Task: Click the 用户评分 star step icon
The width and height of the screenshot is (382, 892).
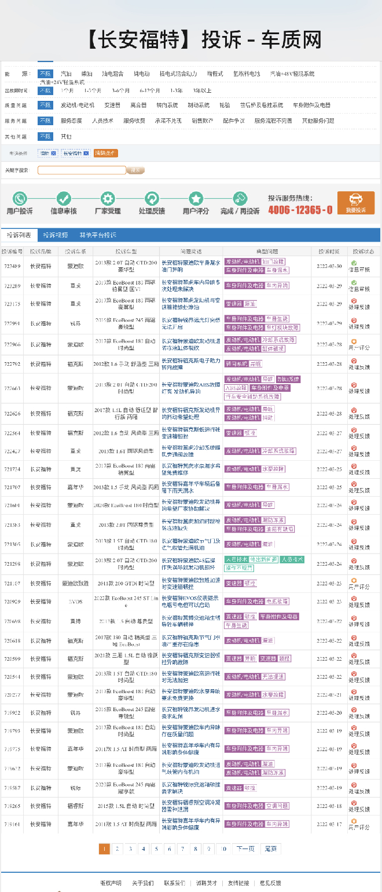Action: (196, 198)
